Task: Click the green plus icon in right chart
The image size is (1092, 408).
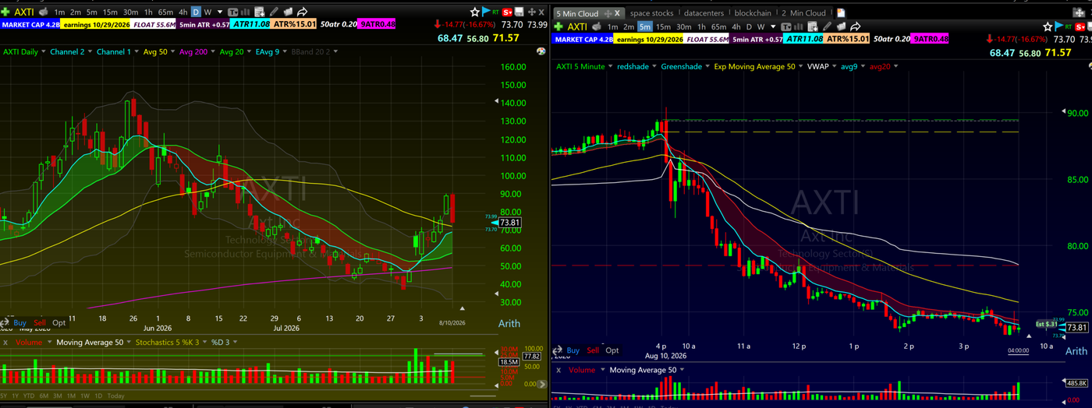Action: click(x=558, y=26)
